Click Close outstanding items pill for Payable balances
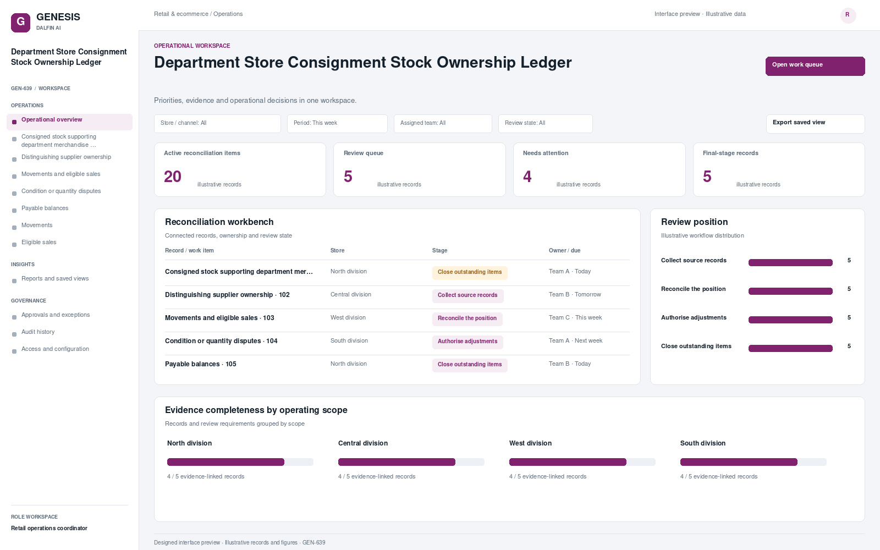The image size is (880, 550). tap(470, 365)
